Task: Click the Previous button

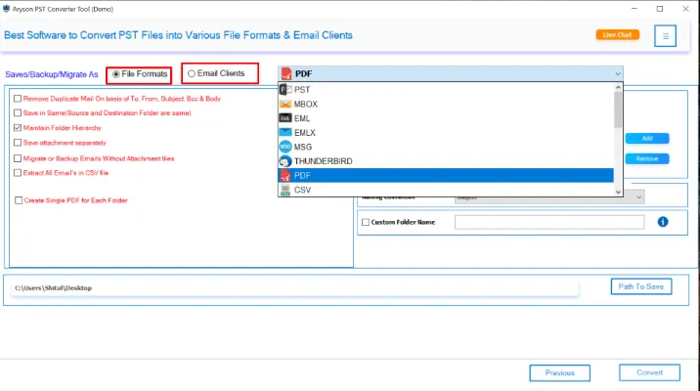Action: (560, 372)
